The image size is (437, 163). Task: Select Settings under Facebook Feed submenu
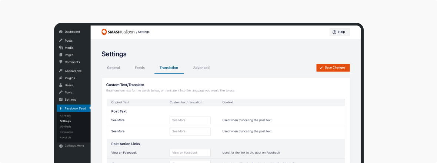pos(65,121)
